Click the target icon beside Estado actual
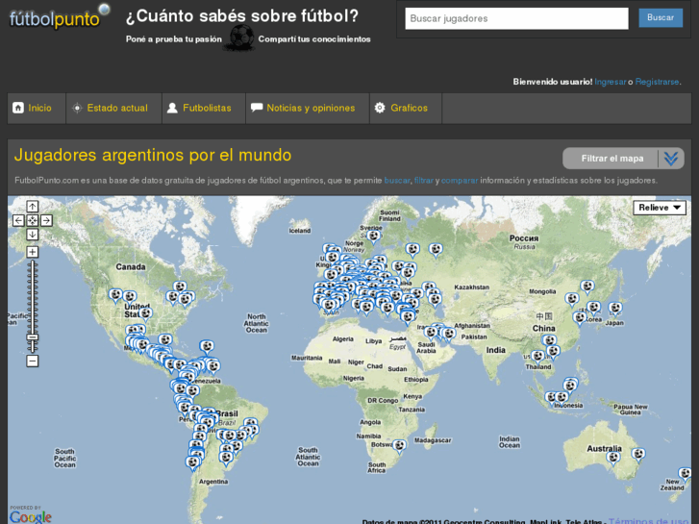Image resolution: width=699 pixels, height=524 pixels. point(77,108)
